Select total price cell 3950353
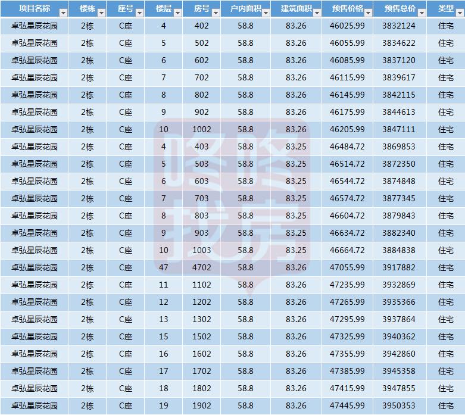Screen dimensions: 465x415 (x=399, y=405)
